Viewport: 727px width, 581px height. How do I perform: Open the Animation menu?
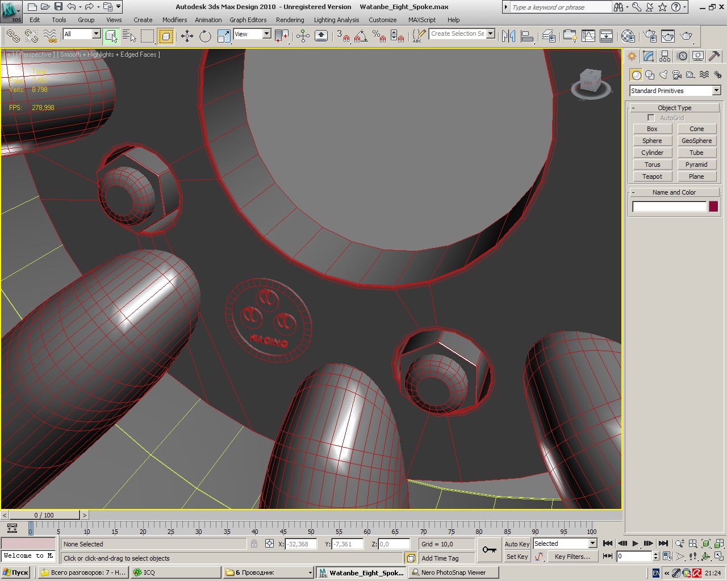(208, 20)
